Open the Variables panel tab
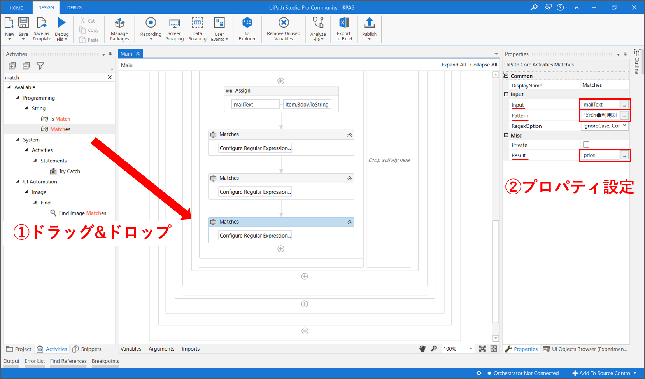Screen dimensions: 645x379 131,349
